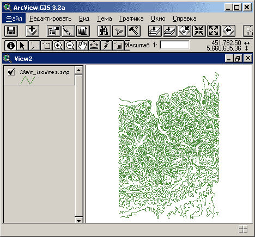Select the Measure ruler tool
The width and height of the screenshot is (255, 237).
[x=94, y=46]
